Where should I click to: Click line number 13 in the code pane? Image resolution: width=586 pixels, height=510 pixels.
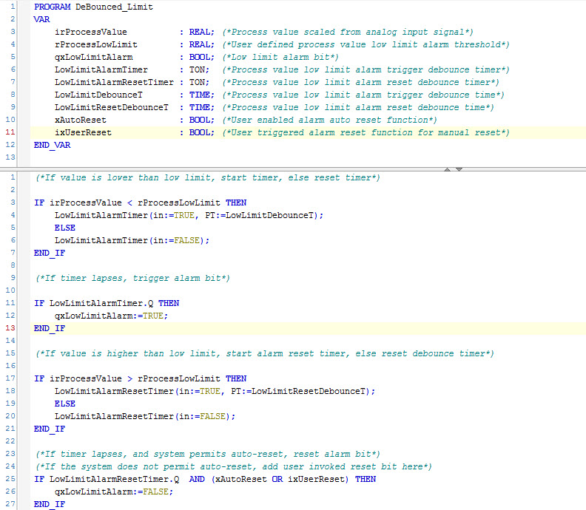pos(10,327)
